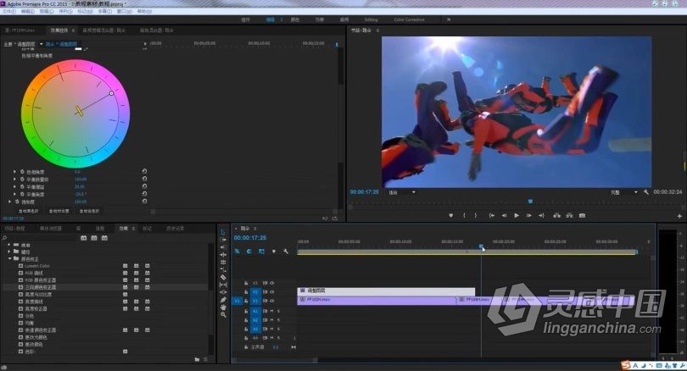Expand the bottom-most parameter row in Effect Controls
The height and width of the screenshot is (371, 687).
pos(9,202)
